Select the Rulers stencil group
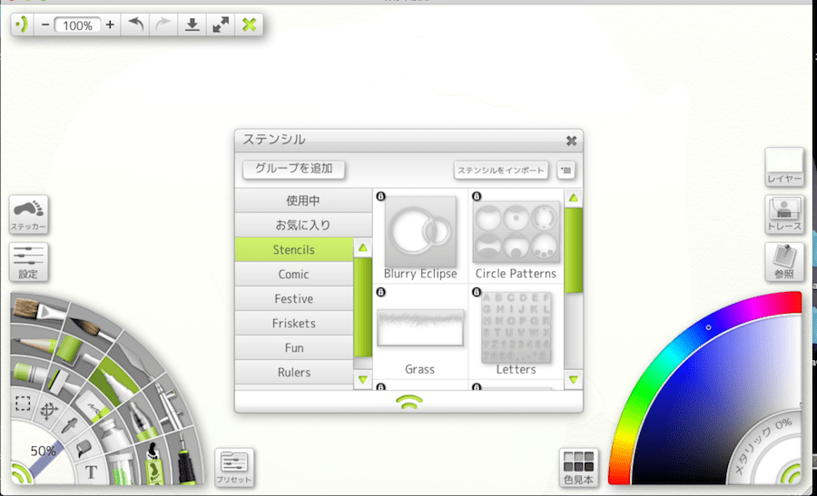817x496 pixels. 294,372
